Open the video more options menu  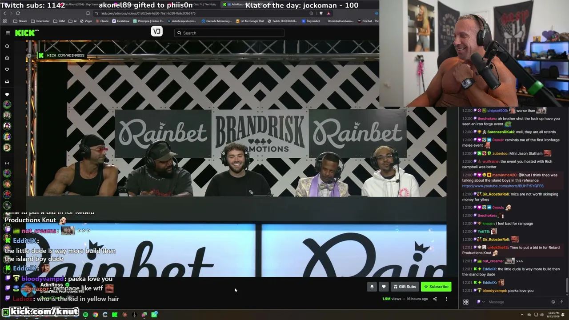[446, 299]
